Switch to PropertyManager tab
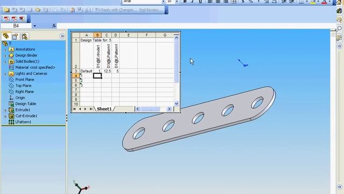 tap(15, 36)
